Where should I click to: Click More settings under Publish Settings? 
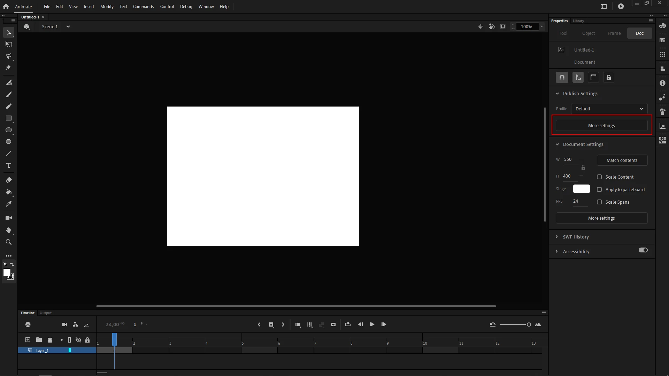pyautogui.click(x=601, y=126)
